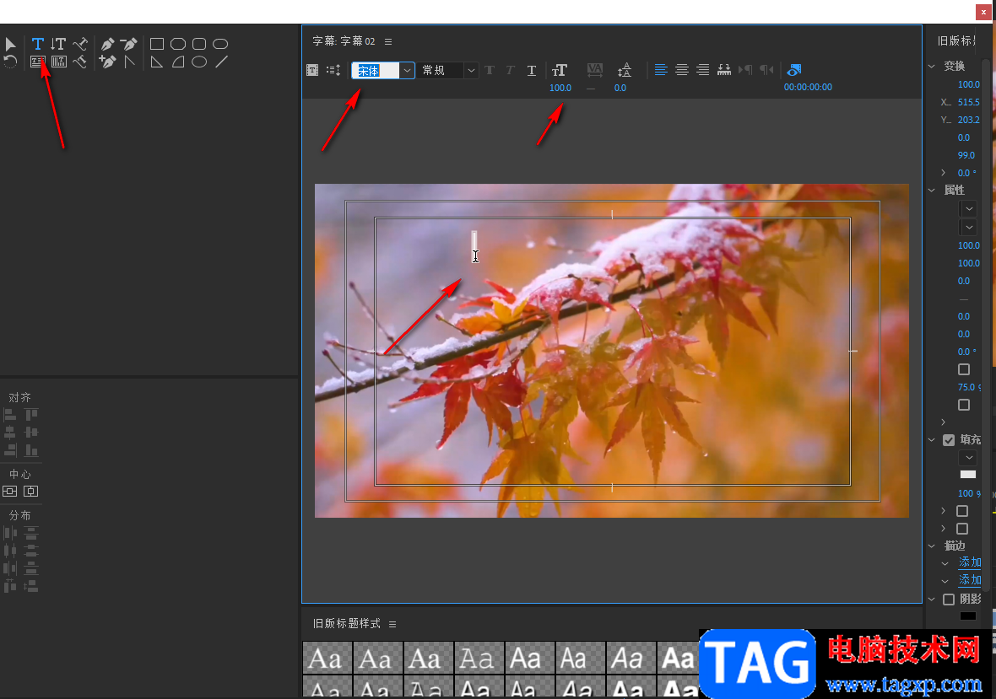
Task: Select the Rotation tool
Action: pyautogui.click(x=10, y=62)
